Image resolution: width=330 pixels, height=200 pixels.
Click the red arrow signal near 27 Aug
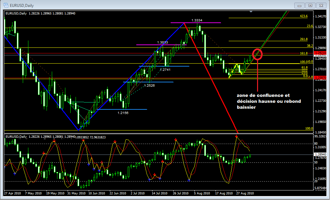[x=237, y=136]
